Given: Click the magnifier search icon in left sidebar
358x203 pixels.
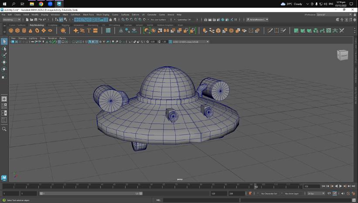Looking at the screenshot, I should coord(4,129).
